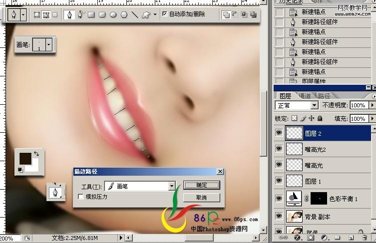Select Shape Layers mode in options bar
This screenshot has height=243, width=376.
pos(36,14)
